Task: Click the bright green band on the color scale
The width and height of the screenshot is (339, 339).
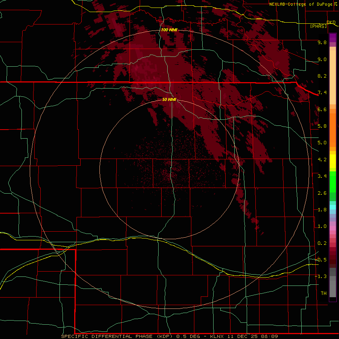Action: (x=333, y=182)
